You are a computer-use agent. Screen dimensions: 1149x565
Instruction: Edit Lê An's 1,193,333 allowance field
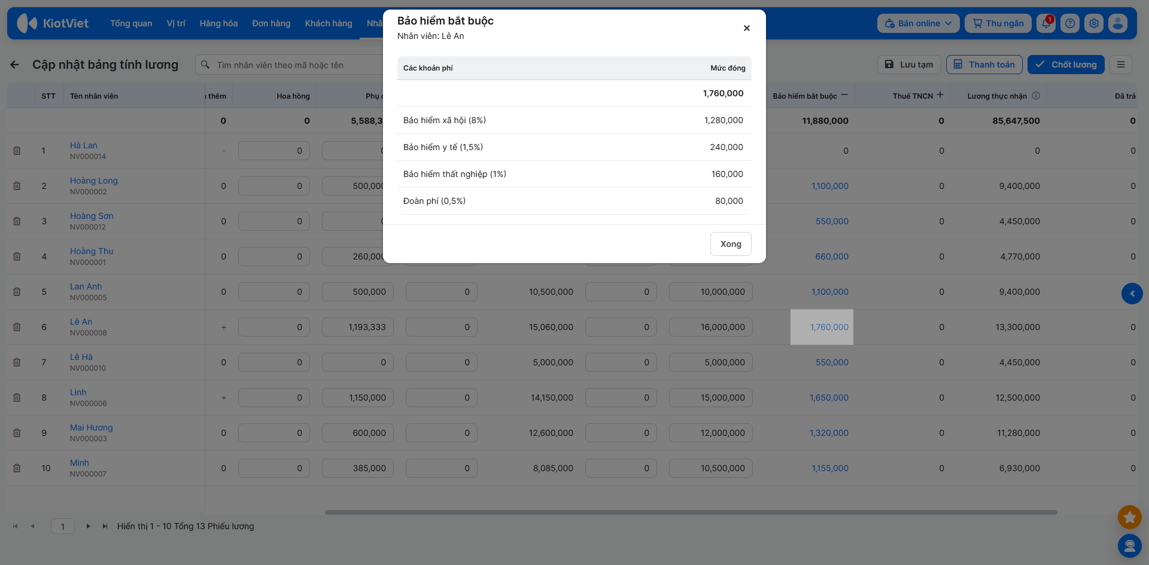[358, 327]
